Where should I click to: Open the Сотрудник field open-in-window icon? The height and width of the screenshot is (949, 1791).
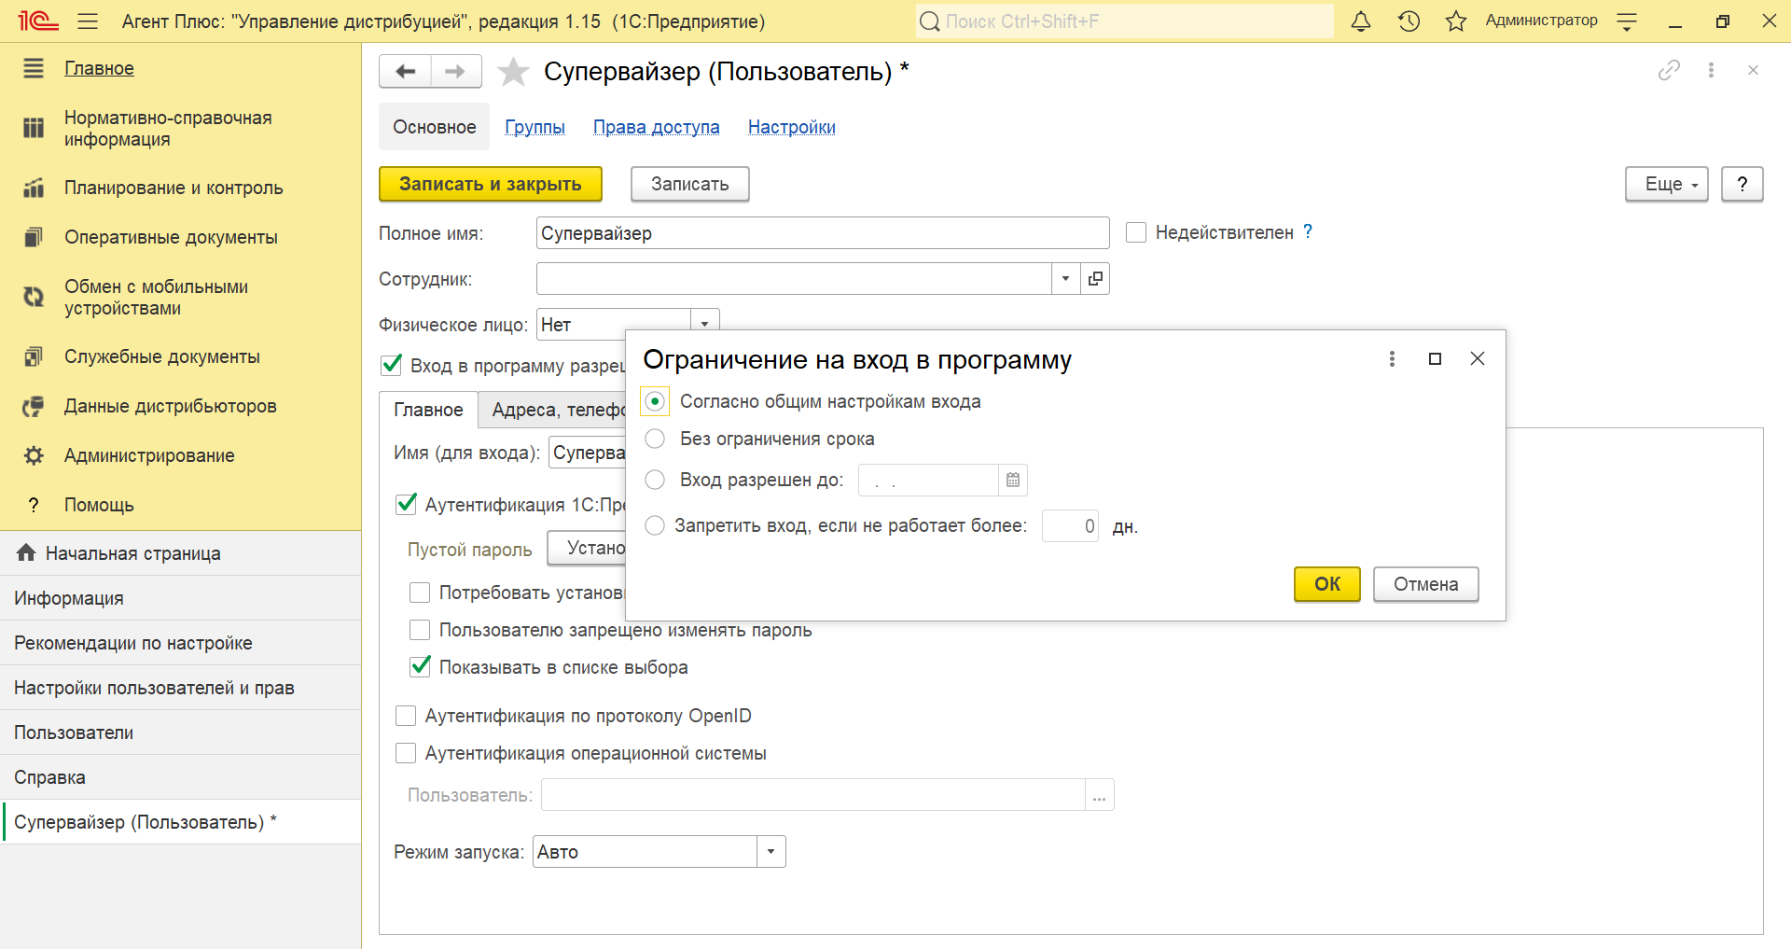pyautogui.click(x=1095, y=278)
